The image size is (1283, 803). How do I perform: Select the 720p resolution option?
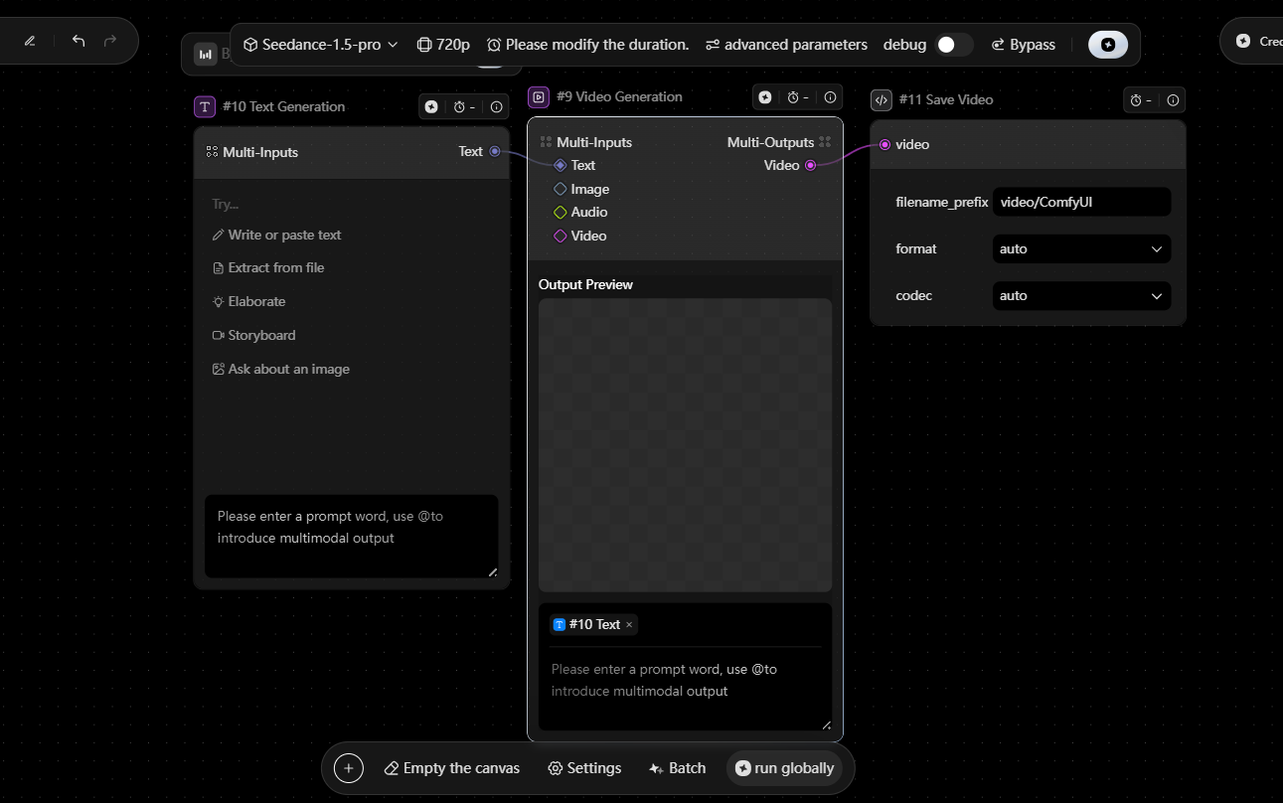pyautogui.click(x=443, y=45)
